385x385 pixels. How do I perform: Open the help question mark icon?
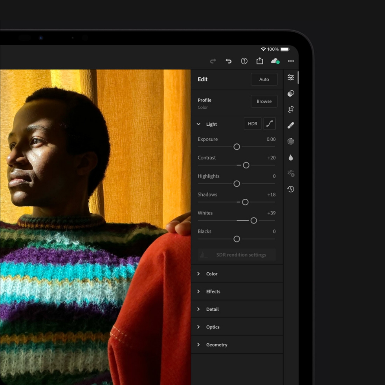point(244,61)
